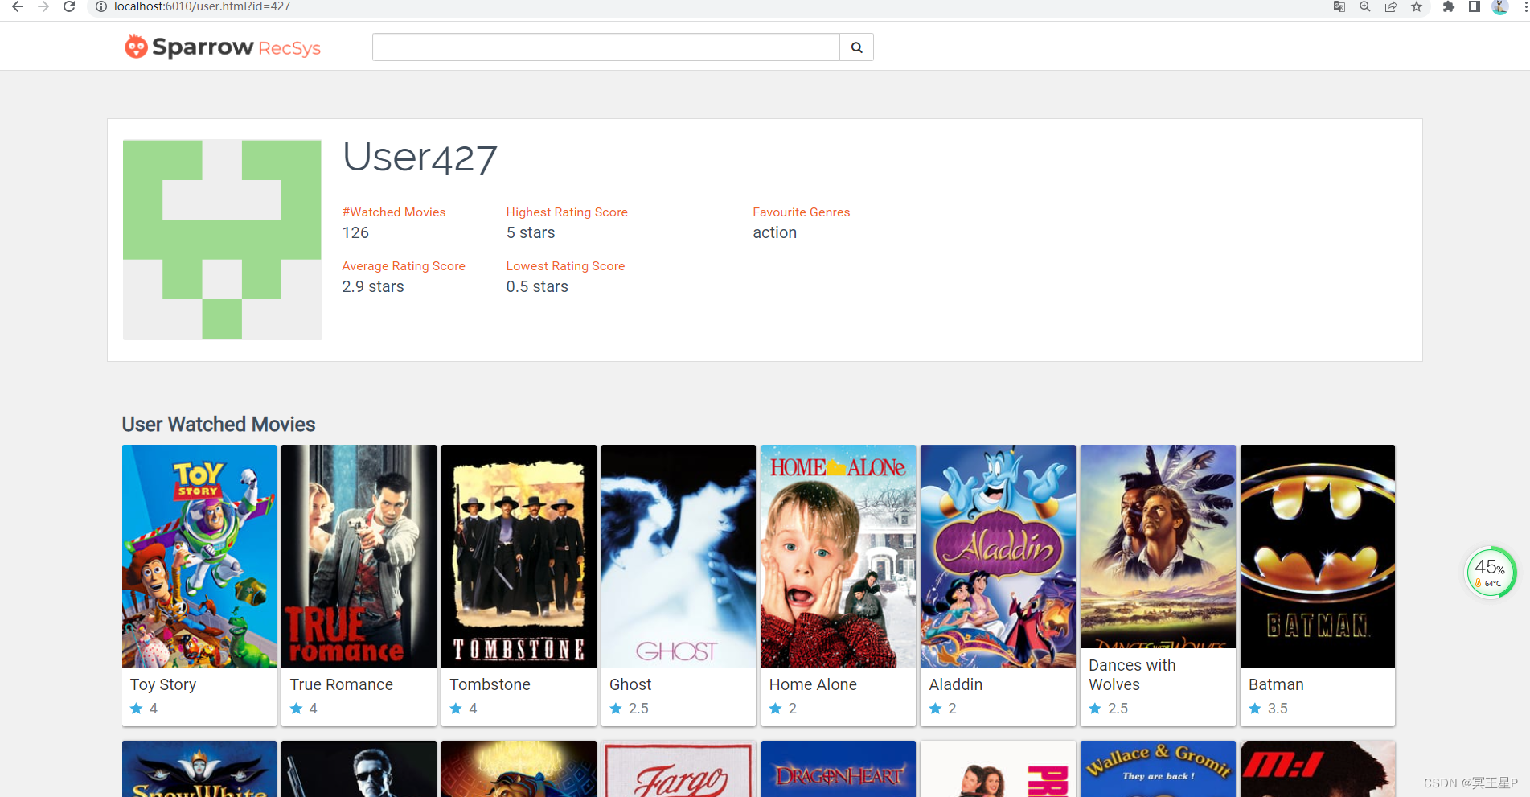The width and height of the screenshot is (1530, 797).
Task: Reload the page with the refresh icon
Action: (69, 6)
